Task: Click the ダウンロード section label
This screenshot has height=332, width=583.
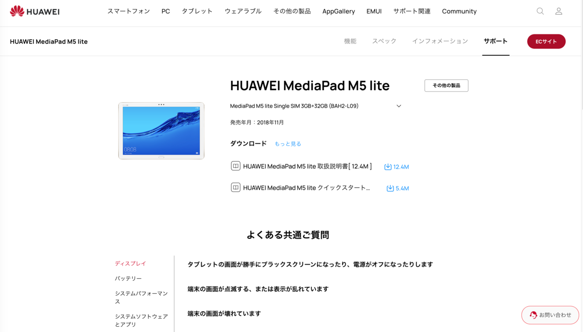Action: [248, 143]
